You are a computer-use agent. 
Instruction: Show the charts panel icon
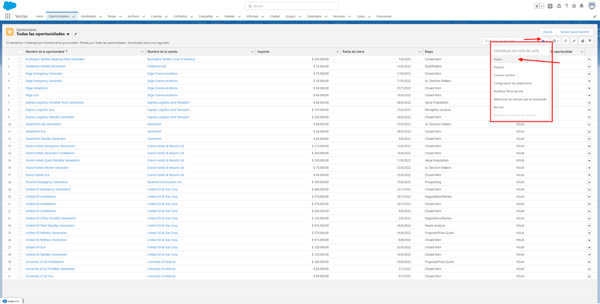pos(582,41)
